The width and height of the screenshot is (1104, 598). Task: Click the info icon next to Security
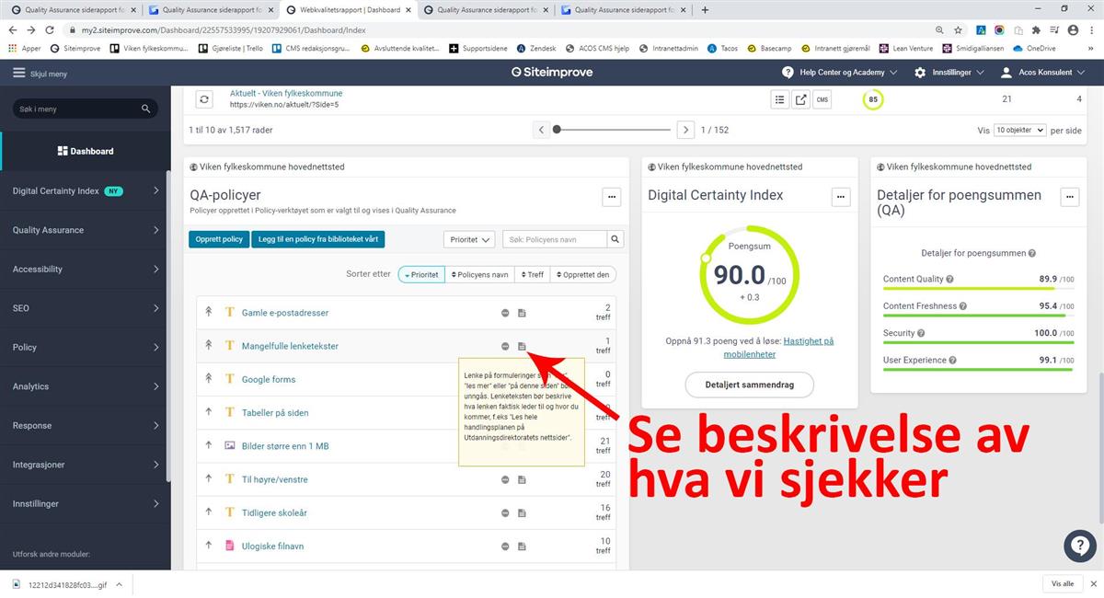pos(921,333)
